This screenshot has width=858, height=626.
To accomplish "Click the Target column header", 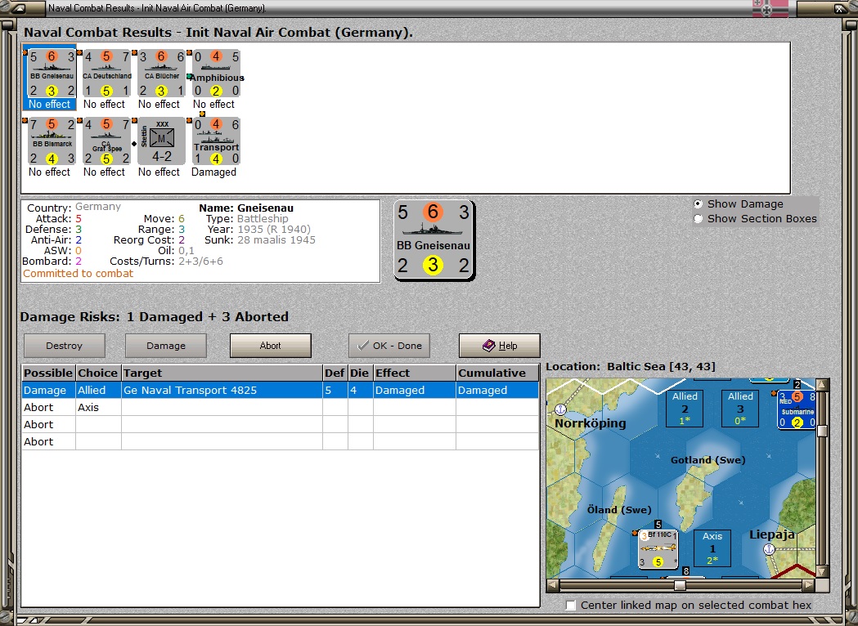I will [x=222, y=373].
